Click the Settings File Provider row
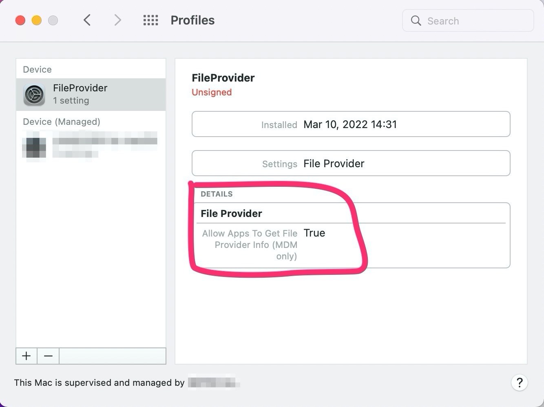Viewport: 544px width, 407px height. pyautogui.click(x=351, y=164)
